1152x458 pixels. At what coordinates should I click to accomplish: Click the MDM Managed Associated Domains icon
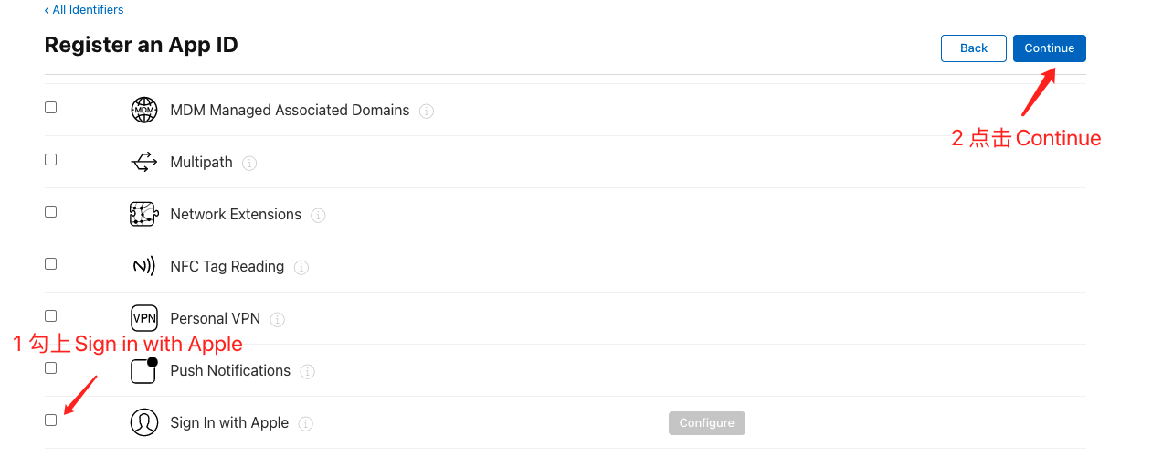click(144, 111)
